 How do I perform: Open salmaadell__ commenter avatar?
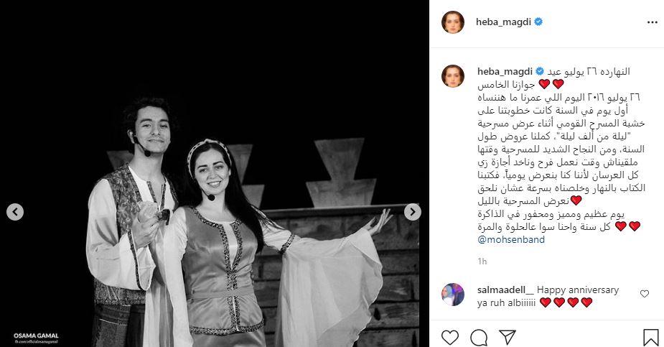453,295
